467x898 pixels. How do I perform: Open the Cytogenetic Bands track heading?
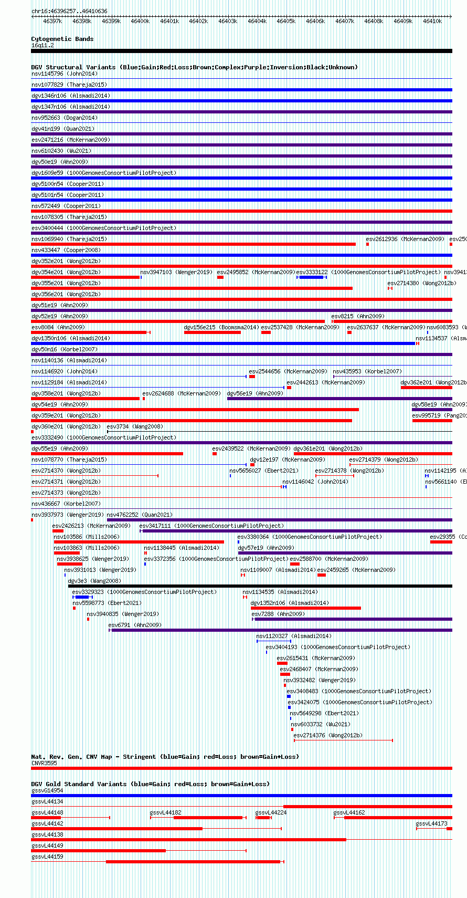point(62,39)
